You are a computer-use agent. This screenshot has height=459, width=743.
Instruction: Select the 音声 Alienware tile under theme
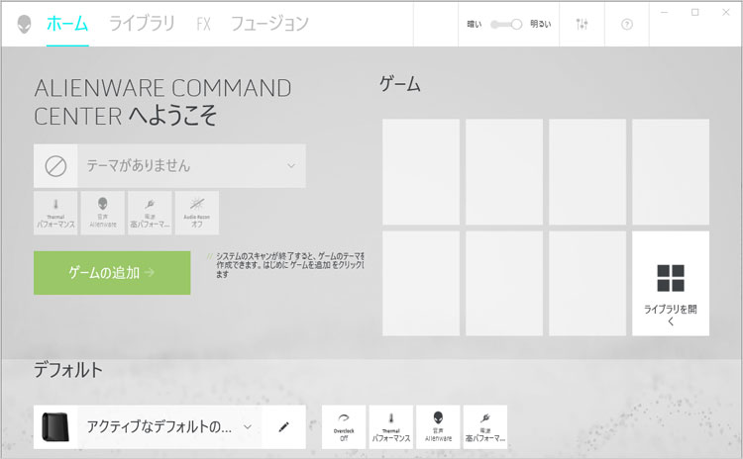[103, 213]
